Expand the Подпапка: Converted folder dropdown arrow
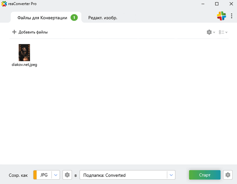This screenshot has height=184, width=237. point(171,175)
